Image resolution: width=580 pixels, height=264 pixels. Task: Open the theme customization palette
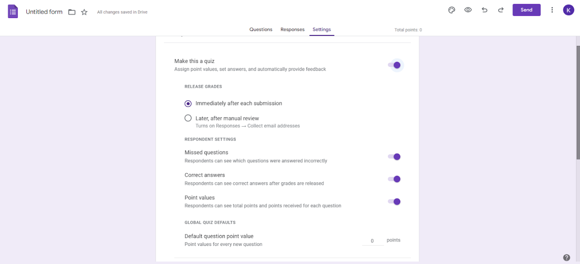(x=452, y=10)
